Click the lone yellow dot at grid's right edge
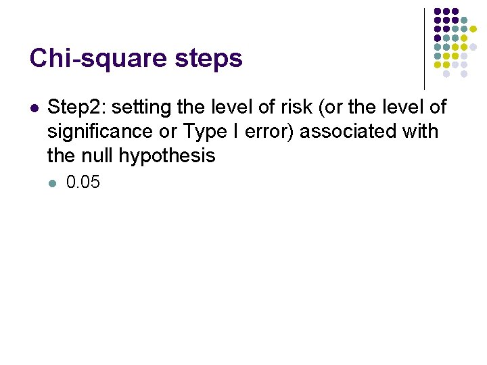Image resolution: width=487 pixels, height=365 pixels. click(x=473, y=29)
